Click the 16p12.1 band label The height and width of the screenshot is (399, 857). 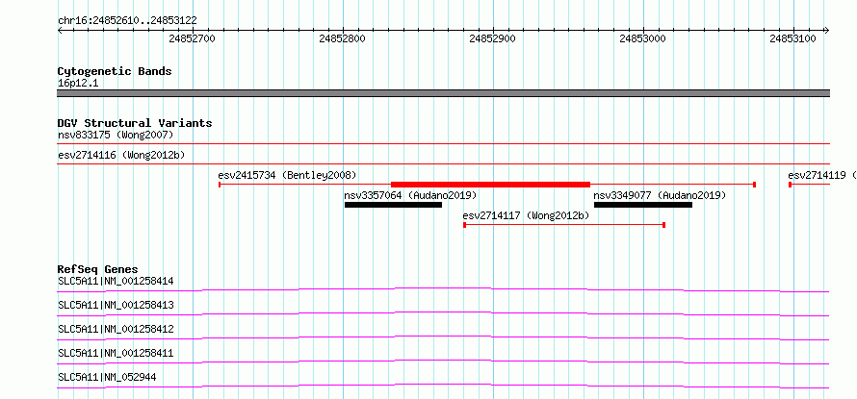coord(78,84)
